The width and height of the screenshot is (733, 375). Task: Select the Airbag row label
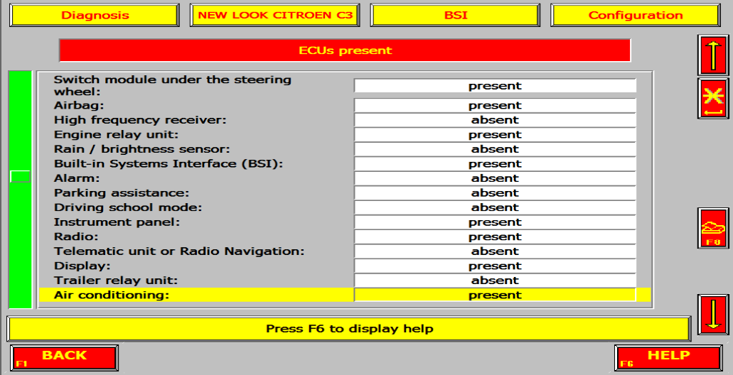tap(79, 106)
